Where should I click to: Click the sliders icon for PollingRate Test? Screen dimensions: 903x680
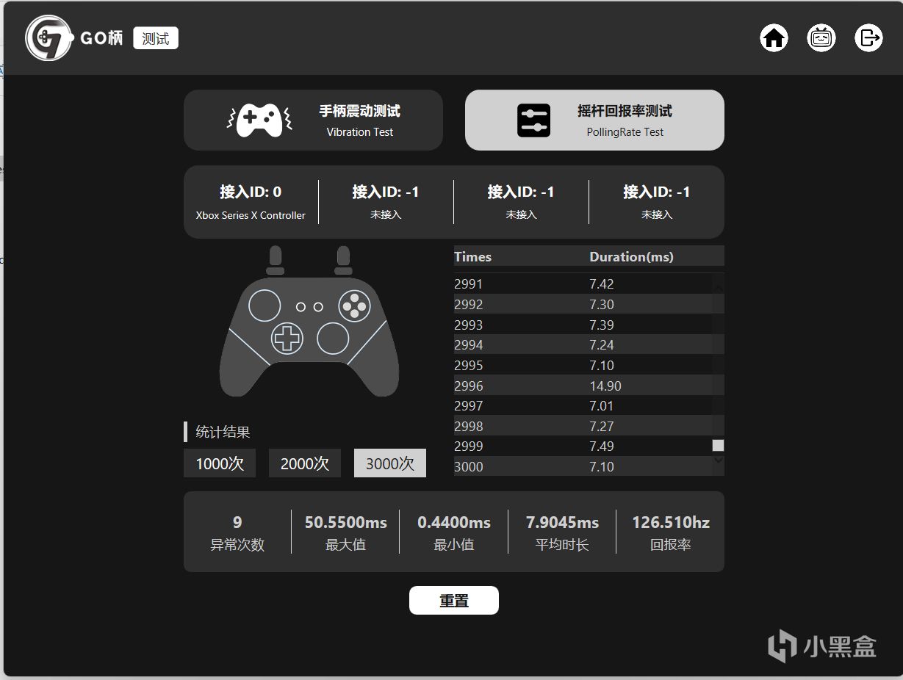tap(533, 120)
